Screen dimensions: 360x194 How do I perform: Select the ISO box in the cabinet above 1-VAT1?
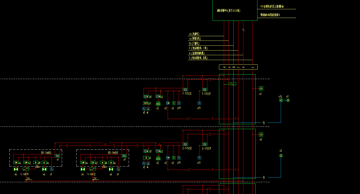[x=57, y=156]
